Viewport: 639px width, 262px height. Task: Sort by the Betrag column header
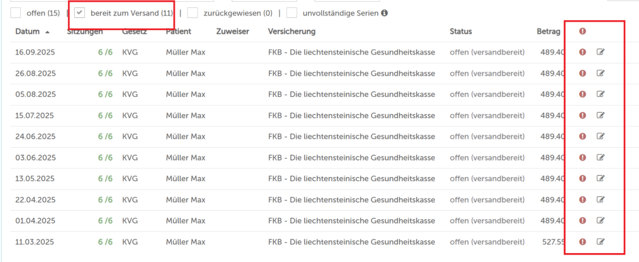coord(548,32)
